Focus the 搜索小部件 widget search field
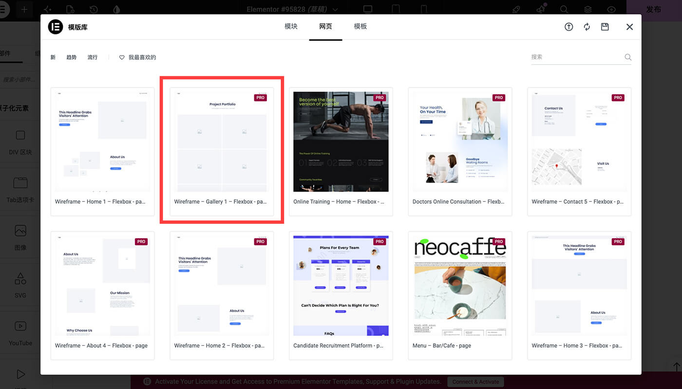 click(20, 79)
